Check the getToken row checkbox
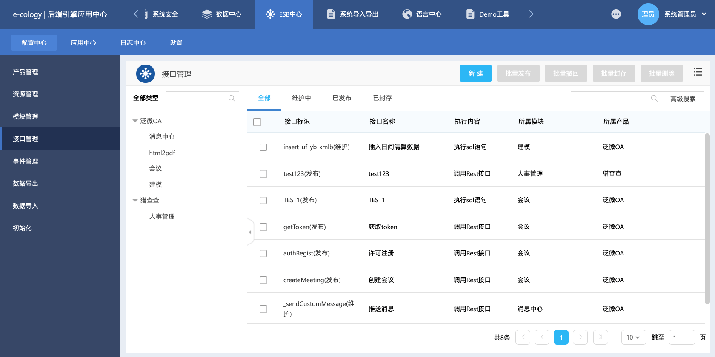 point(263,227)
